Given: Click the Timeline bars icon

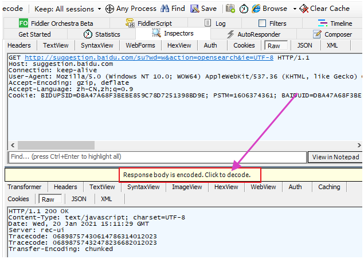Looking at the screenshot, I should (x=323, y=23).
